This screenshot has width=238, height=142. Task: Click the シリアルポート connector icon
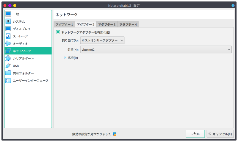(8, 58)
